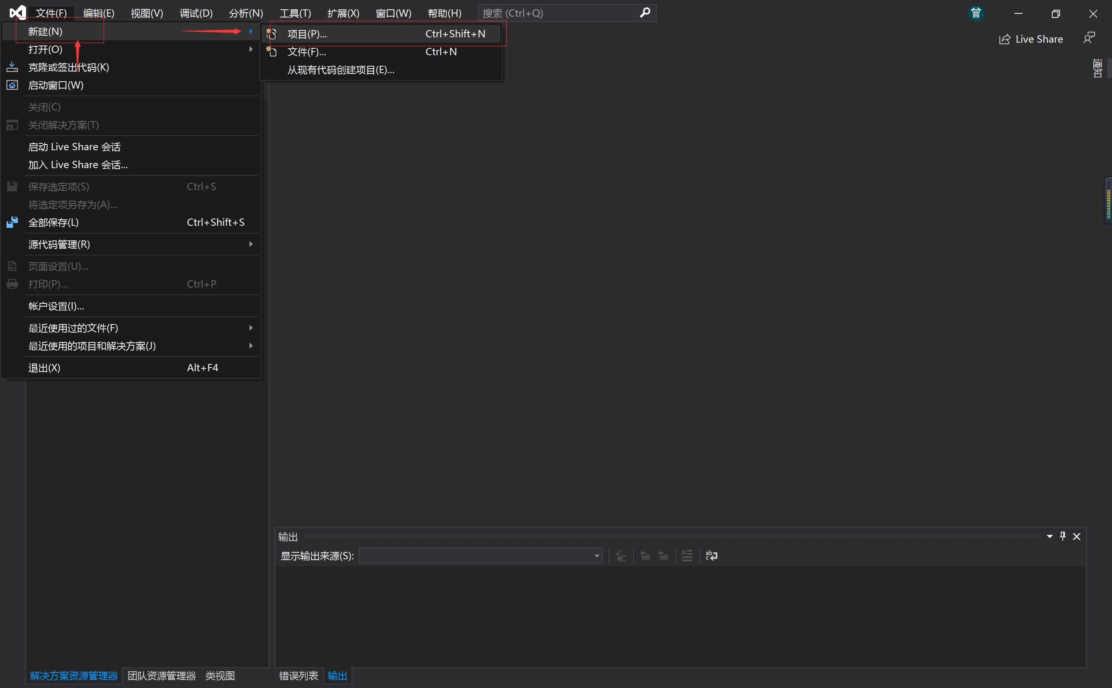Choose 从现有代码创建项目(E)...

point(381,69)
